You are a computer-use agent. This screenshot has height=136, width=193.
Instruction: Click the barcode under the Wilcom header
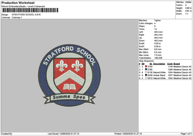click(30, 10)
